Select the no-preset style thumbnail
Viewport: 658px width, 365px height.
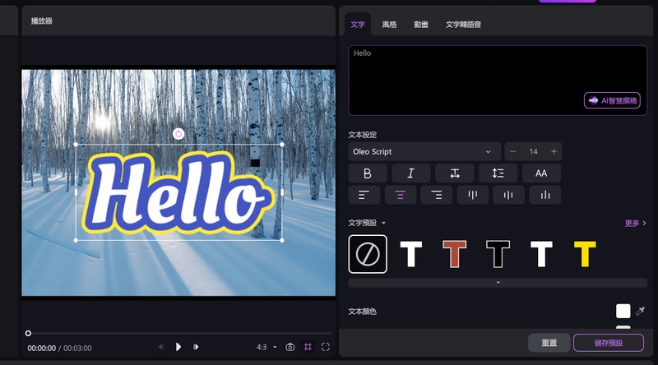pos(368,254)
